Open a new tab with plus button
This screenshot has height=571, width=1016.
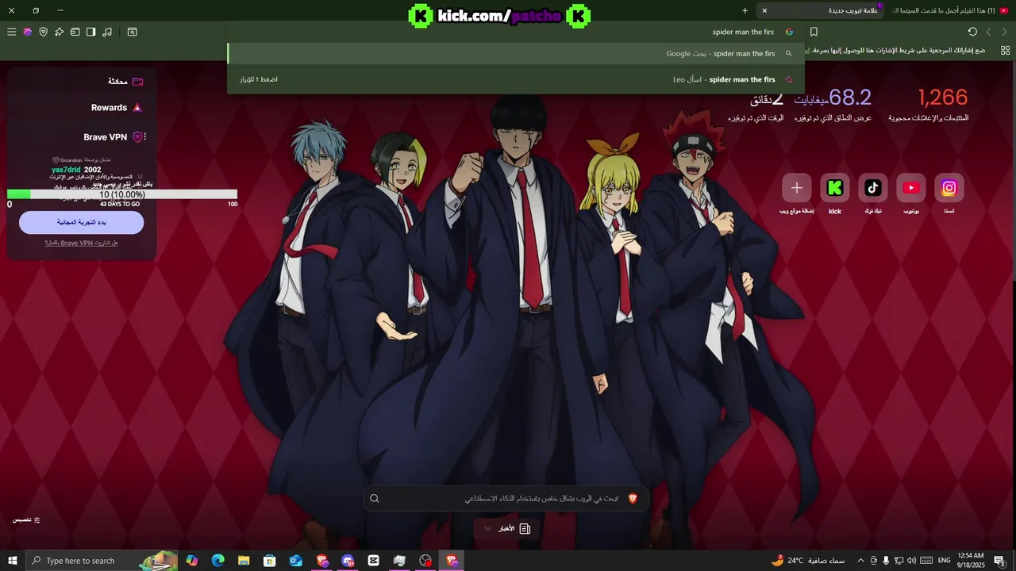[745, 10]
